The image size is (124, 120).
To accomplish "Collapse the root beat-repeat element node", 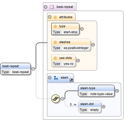I will click(33, 69).
